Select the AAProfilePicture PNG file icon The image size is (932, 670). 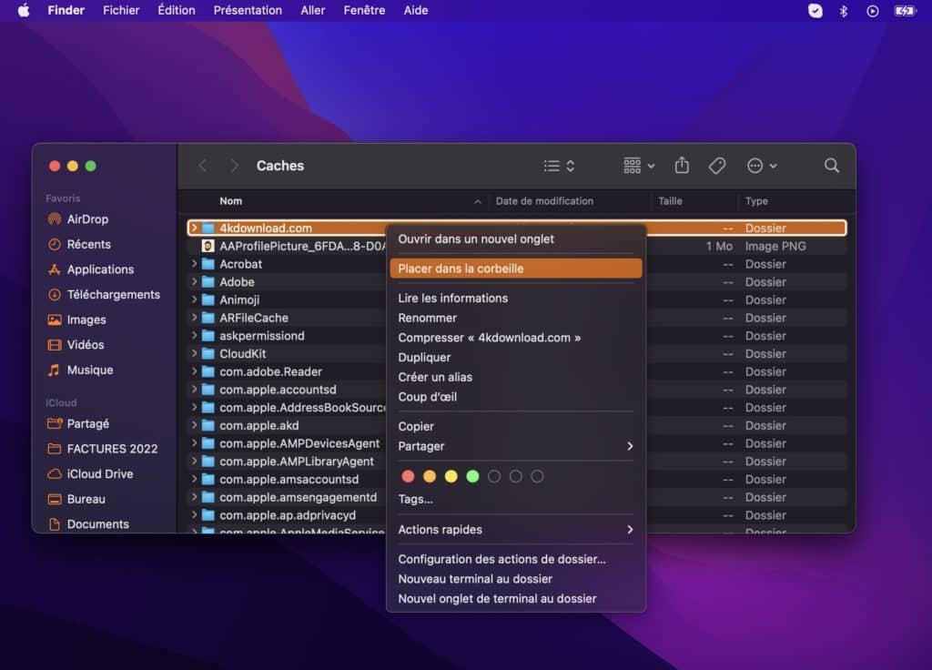[x=208, y=246]
